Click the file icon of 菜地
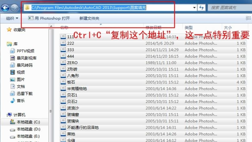 [x=63, y=134]
